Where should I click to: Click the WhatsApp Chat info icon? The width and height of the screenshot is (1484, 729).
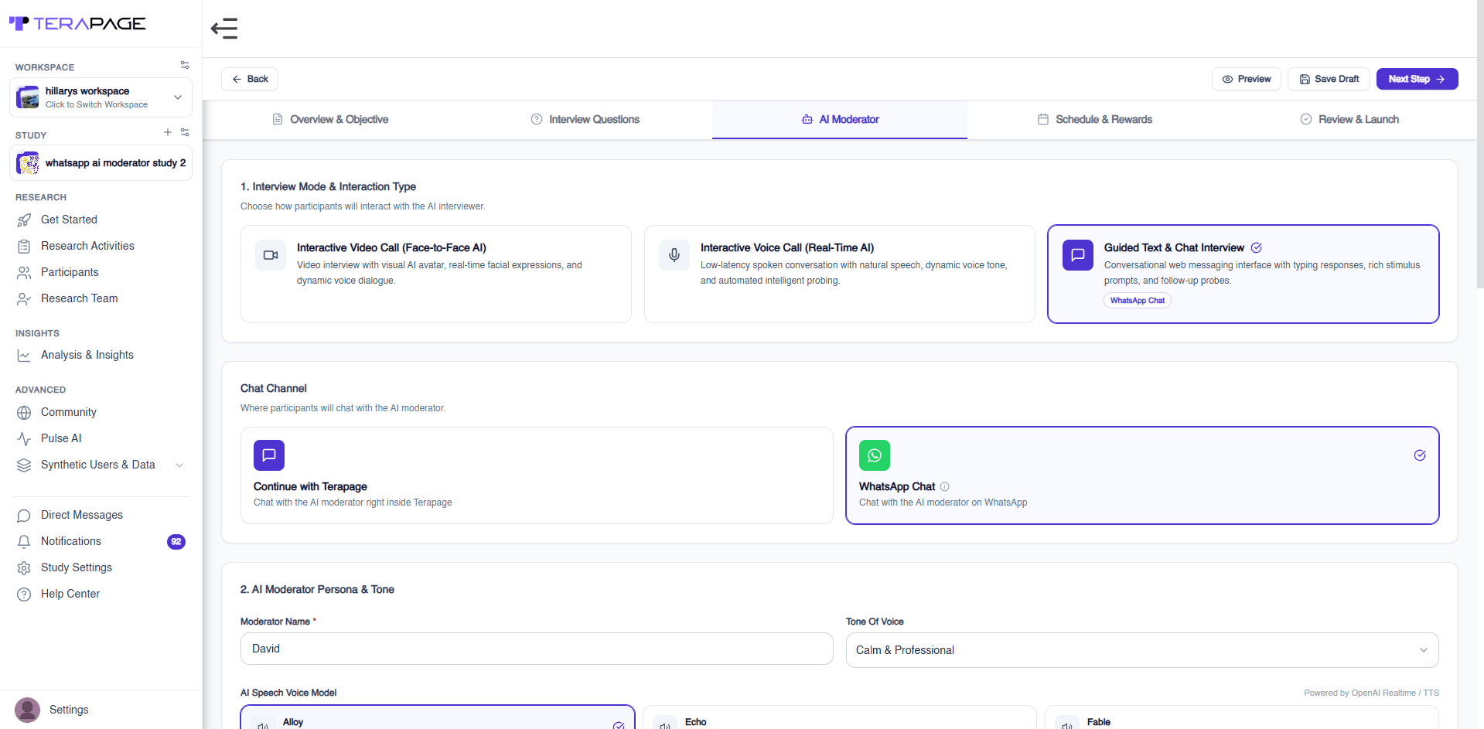pos(944,487)
